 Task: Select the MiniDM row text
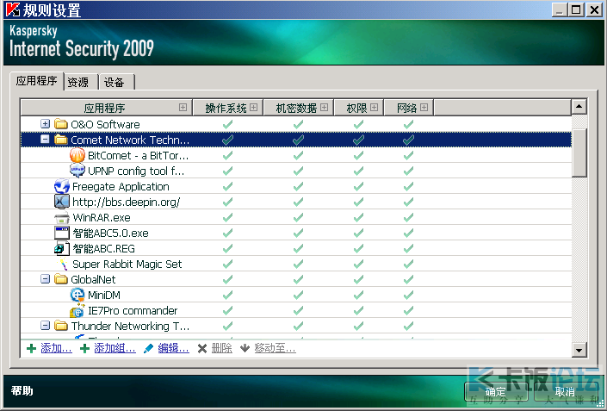point(104,296)
